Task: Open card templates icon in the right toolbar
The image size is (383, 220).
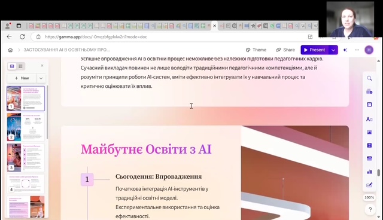Action: pyautogui.click(x=369, y=91)
